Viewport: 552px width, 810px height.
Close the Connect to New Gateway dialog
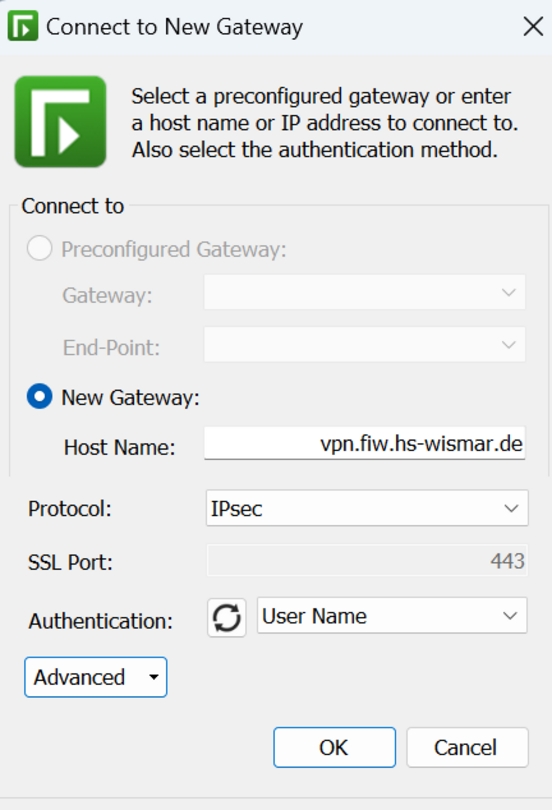[533, 27]
